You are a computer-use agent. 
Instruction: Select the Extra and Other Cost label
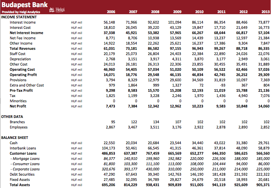point(27,85)
